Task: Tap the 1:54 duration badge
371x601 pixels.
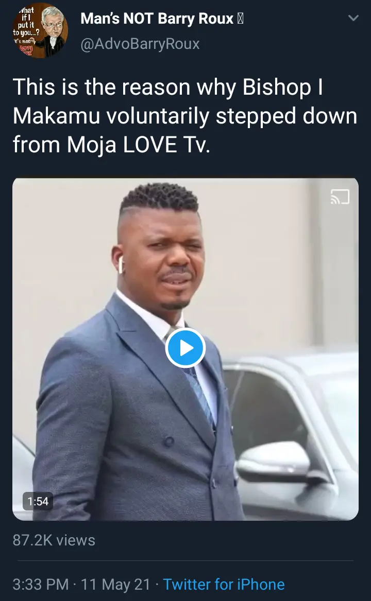Action: click(38, 501)
